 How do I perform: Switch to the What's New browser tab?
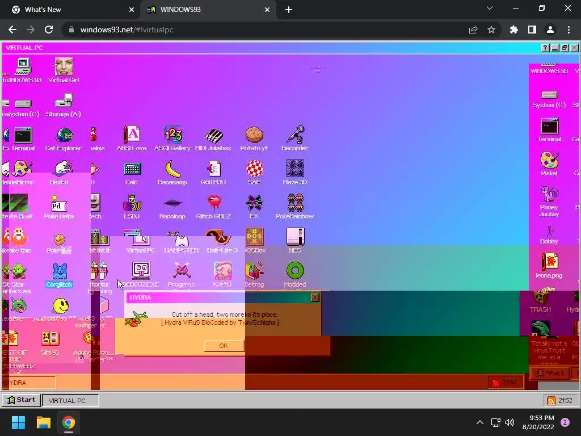(x=70, y=10)
